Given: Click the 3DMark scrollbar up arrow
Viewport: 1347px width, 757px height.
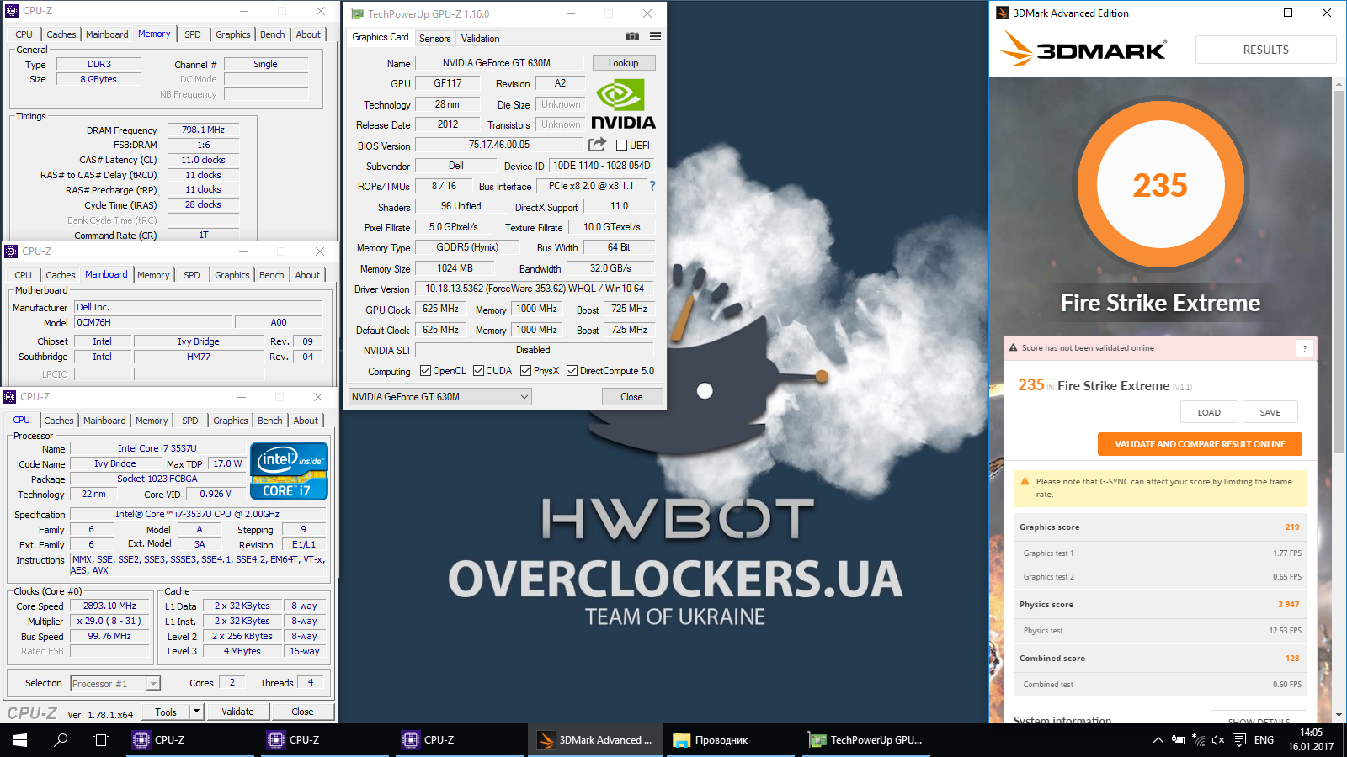Looking at the screenshot, I should pyautogui.click(x=1339, y=83).
